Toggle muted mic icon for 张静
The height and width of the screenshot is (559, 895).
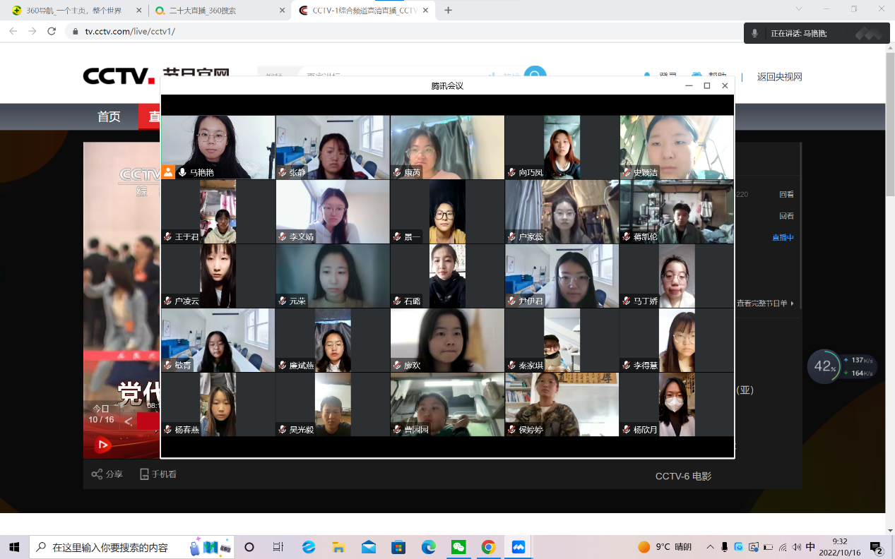point(283,172)
